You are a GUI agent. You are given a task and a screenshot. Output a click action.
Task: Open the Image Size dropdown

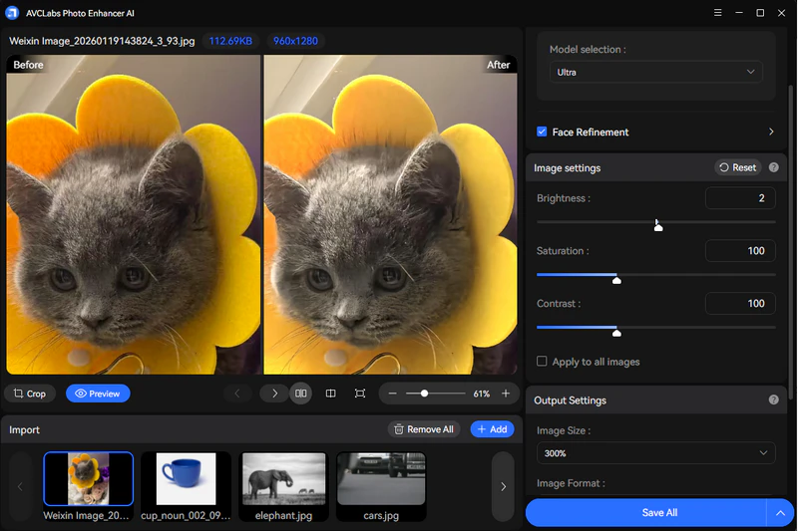point(655,452)
